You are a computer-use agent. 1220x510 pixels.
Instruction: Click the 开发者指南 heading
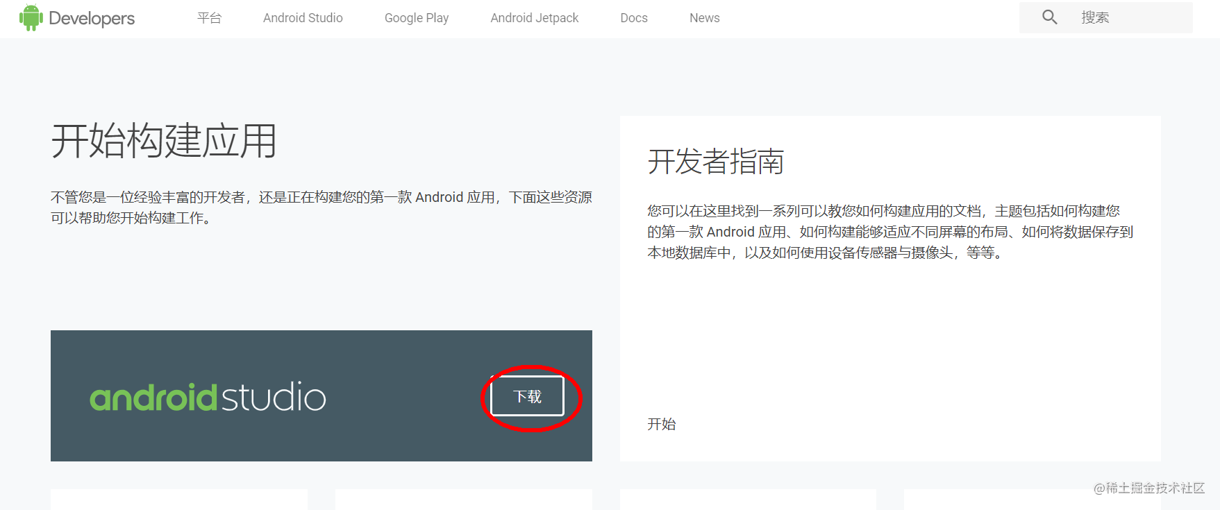pyautogui.click(x=716, y=162)
